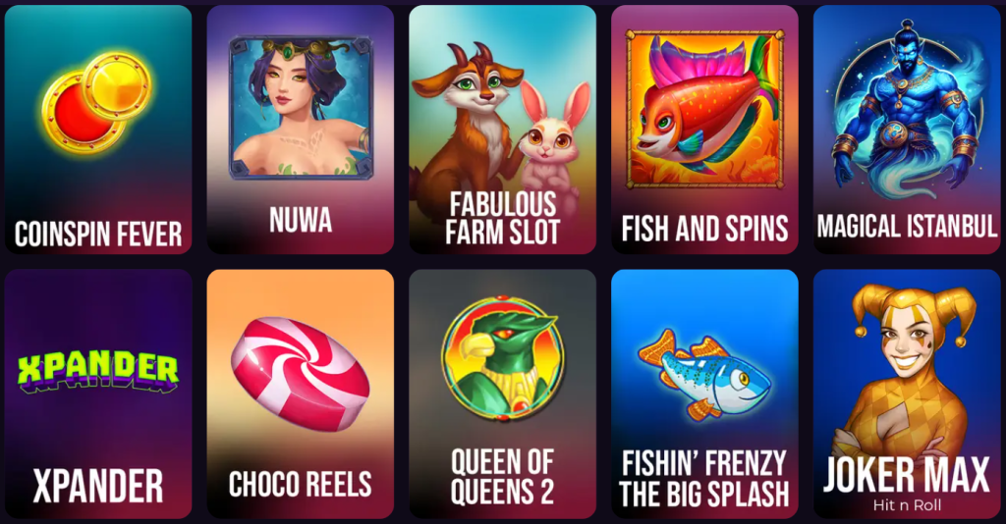Viewport: 1006px width, 524px height.
Task: Open FISH AND SPINS title text
Action: point(704,229)
